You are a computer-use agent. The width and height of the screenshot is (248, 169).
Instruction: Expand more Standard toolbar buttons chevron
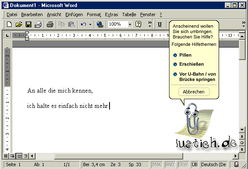click(150, 24)
